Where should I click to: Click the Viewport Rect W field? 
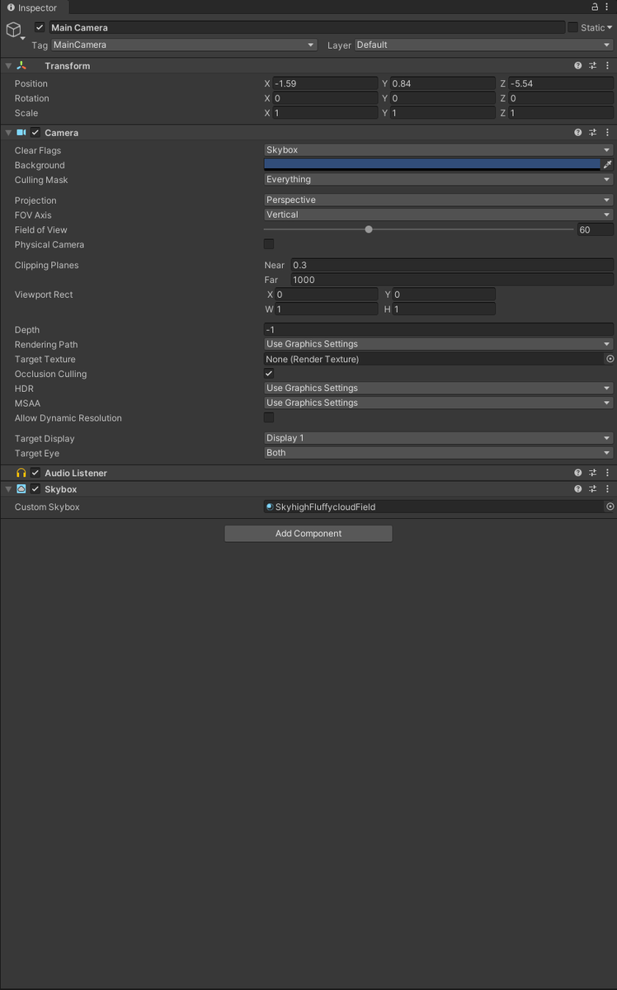click(x=327, y=309)
